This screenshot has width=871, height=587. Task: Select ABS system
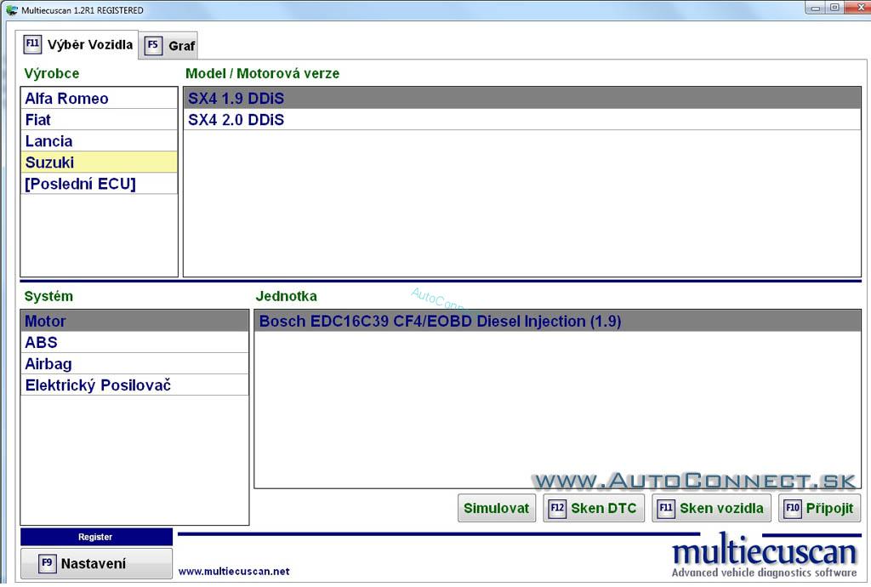pos(134,342)
